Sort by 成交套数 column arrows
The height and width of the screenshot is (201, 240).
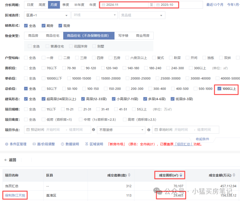[x=129, y=175]
